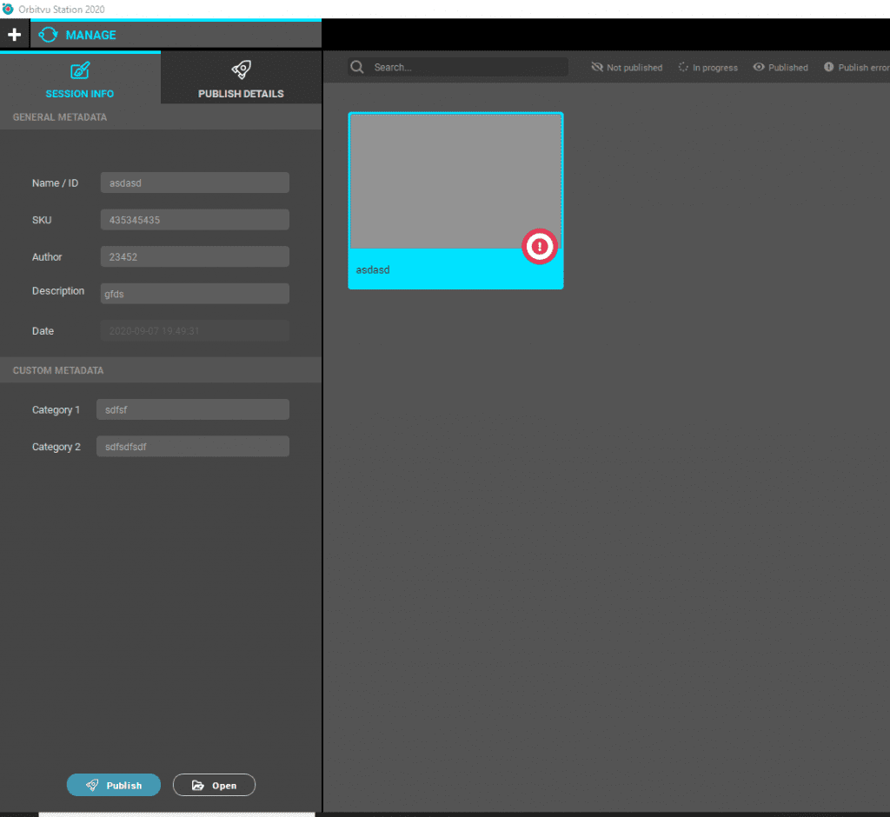Toggle the In progress filter
This screenshot has width=890, height=817.
pyautogui.click(x=707, y=67)
